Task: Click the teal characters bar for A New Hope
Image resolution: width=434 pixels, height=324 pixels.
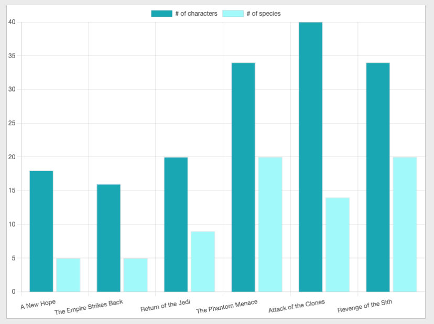Action: click(x=41, y=230)
